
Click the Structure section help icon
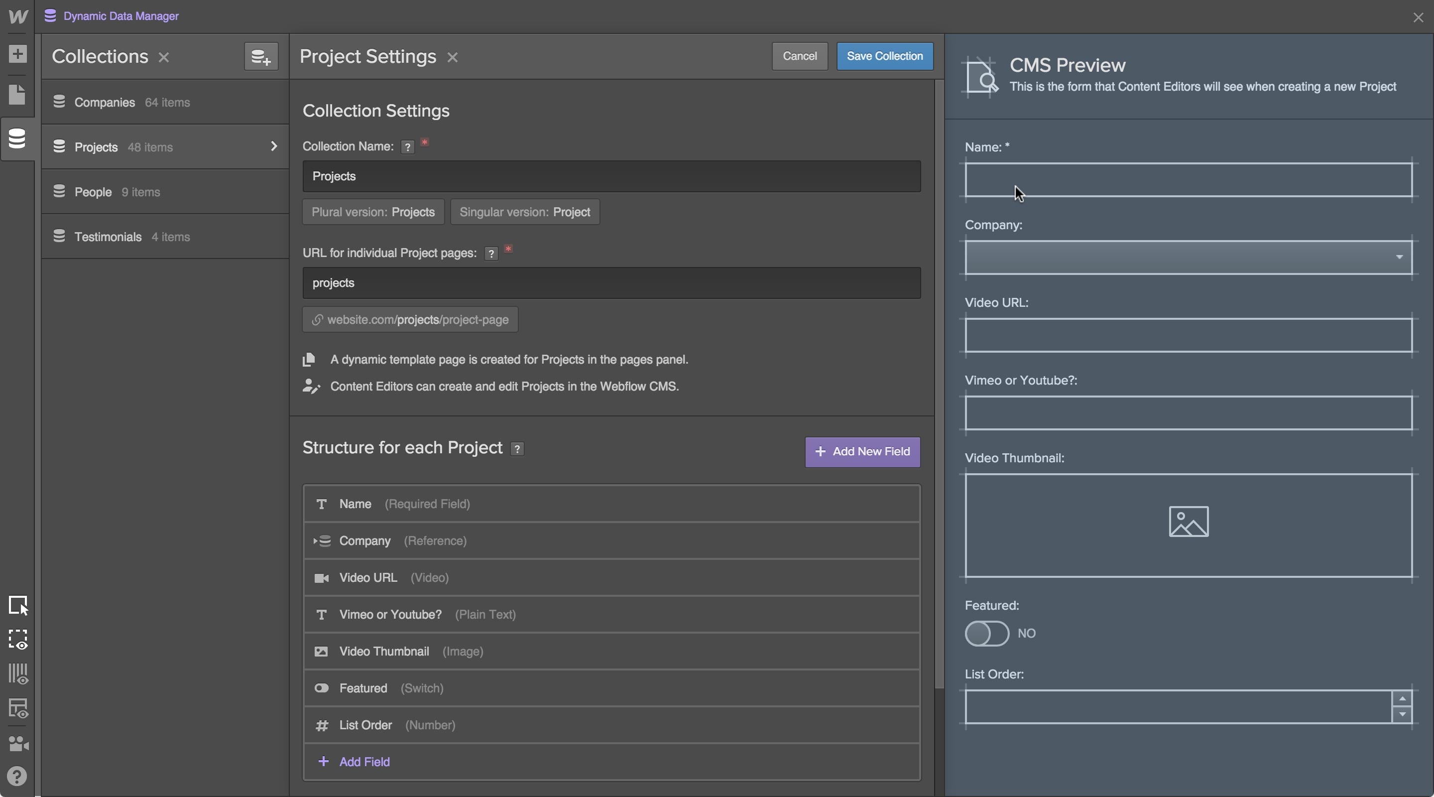click(x=517, y=449)
